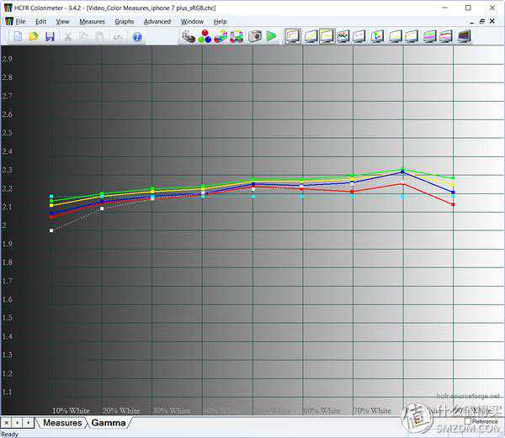Open the File menu
Viewport: 505px width, 438px height.
[x=20, y=21]
